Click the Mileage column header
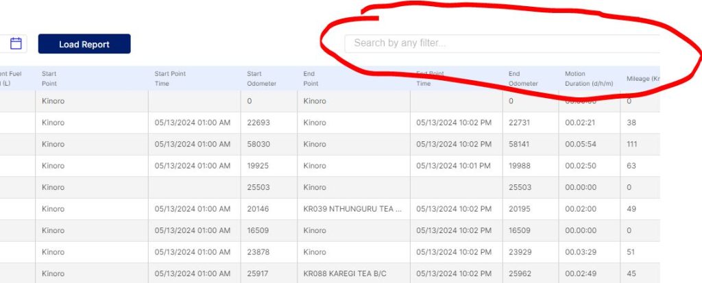The width and height of the screenshot is (702, 283). (641, 79)
